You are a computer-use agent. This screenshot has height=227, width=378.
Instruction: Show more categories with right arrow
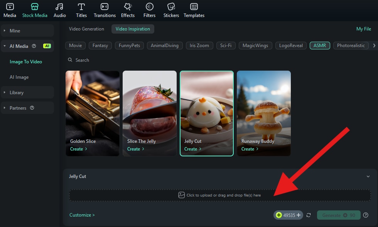tap(374, 45)
